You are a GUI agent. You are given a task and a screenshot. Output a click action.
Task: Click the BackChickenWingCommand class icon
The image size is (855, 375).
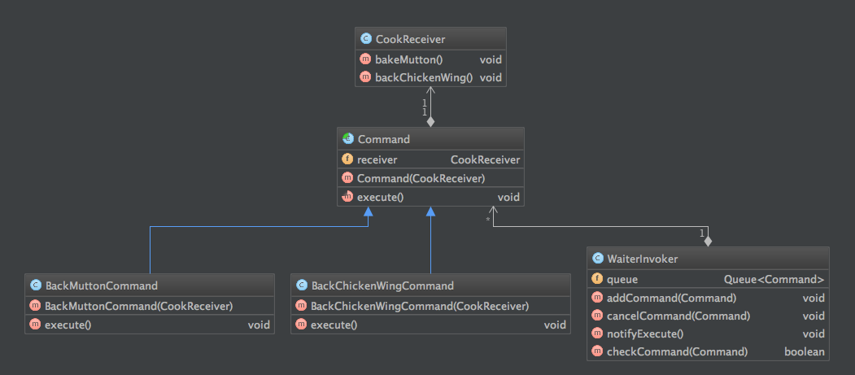301,286
